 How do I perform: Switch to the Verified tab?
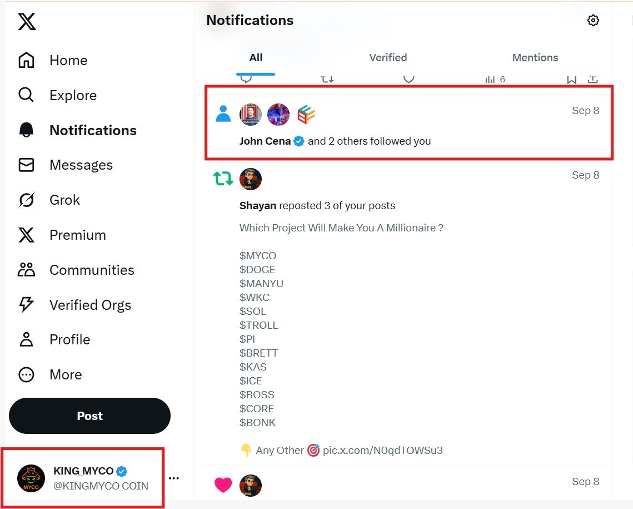pyautogui.click(x=388, y=57)
